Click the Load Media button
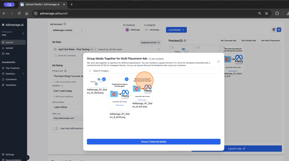 [176, 30]
